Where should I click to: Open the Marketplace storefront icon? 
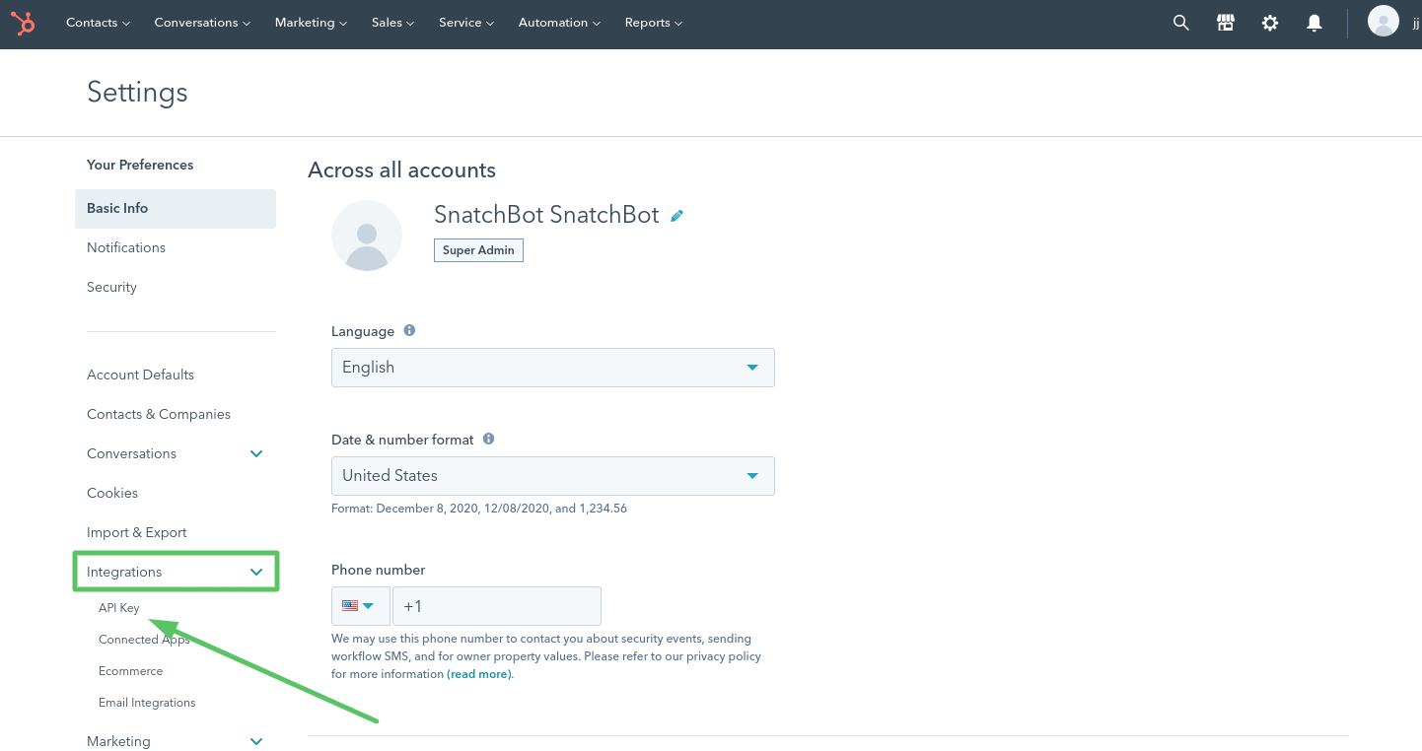point(1226,23)
